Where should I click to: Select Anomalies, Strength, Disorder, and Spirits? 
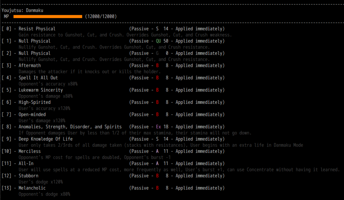(113, 127)
